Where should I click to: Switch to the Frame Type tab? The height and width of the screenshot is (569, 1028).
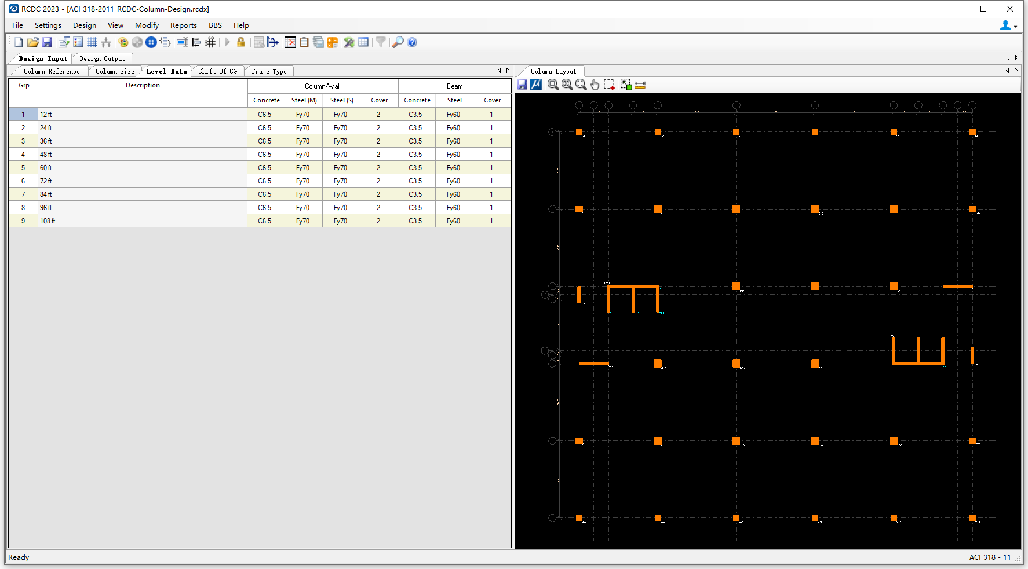[269, 71]
